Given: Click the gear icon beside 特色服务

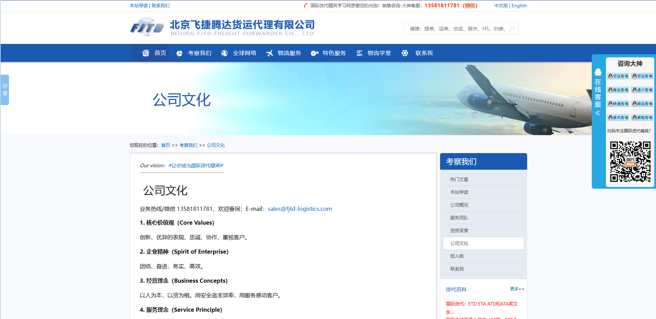Looking at the screenshot, I should coord(314,53).
